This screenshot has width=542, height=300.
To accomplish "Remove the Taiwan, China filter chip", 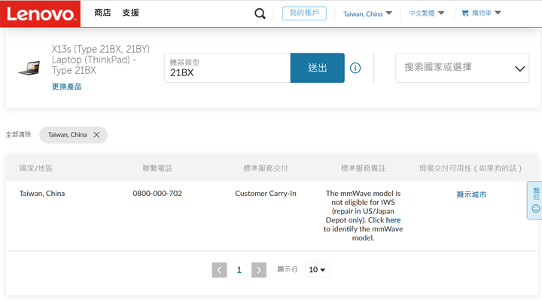I will coord(96,135).
